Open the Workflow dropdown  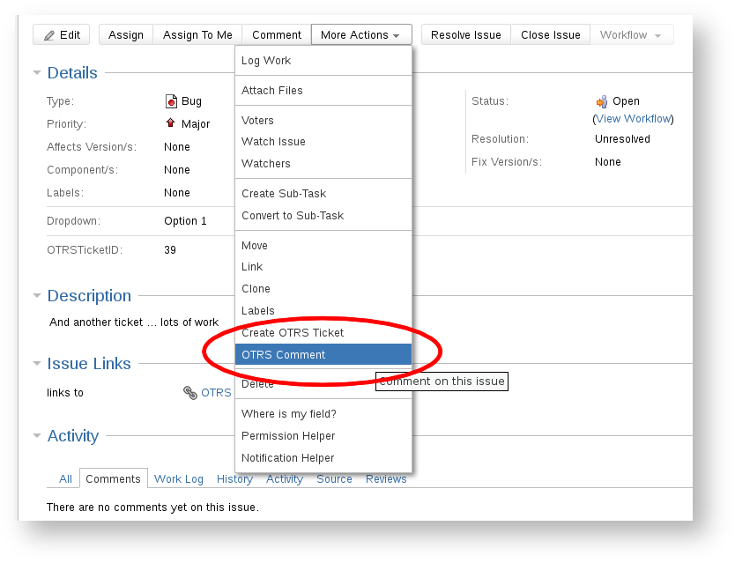point(630,35)
